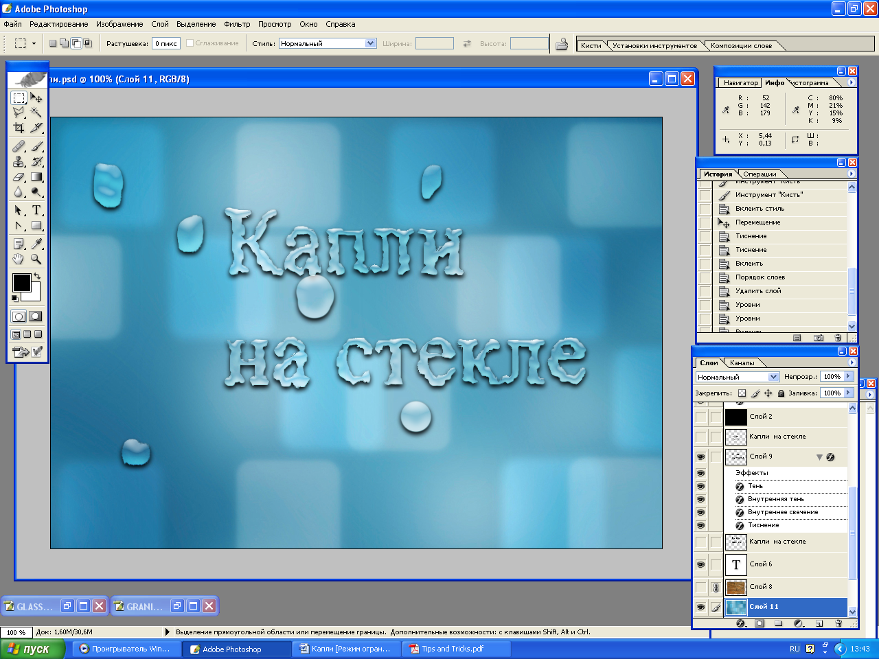This screenshot has width=879, height=659.
Task: Reset to default black and white colors
Action: coord(15,299)
